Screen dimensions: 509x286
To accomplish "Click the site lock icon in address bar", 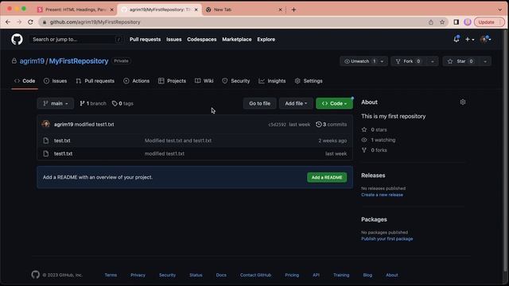I will click(x=45, y=22).
